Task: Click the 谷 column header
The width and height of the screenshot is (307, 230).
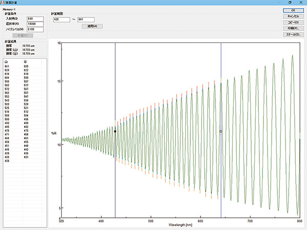Action: pyautogui.click(x=25, y=62)
